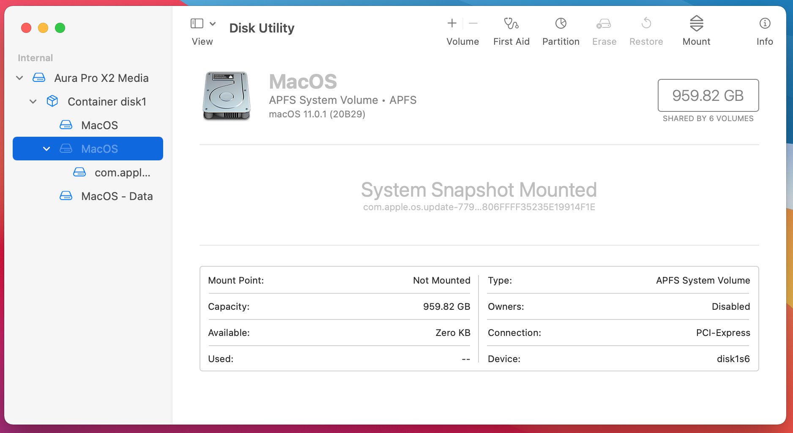Show volume details with the Info icon
793x433 pixels.
(x=765, y=23)
